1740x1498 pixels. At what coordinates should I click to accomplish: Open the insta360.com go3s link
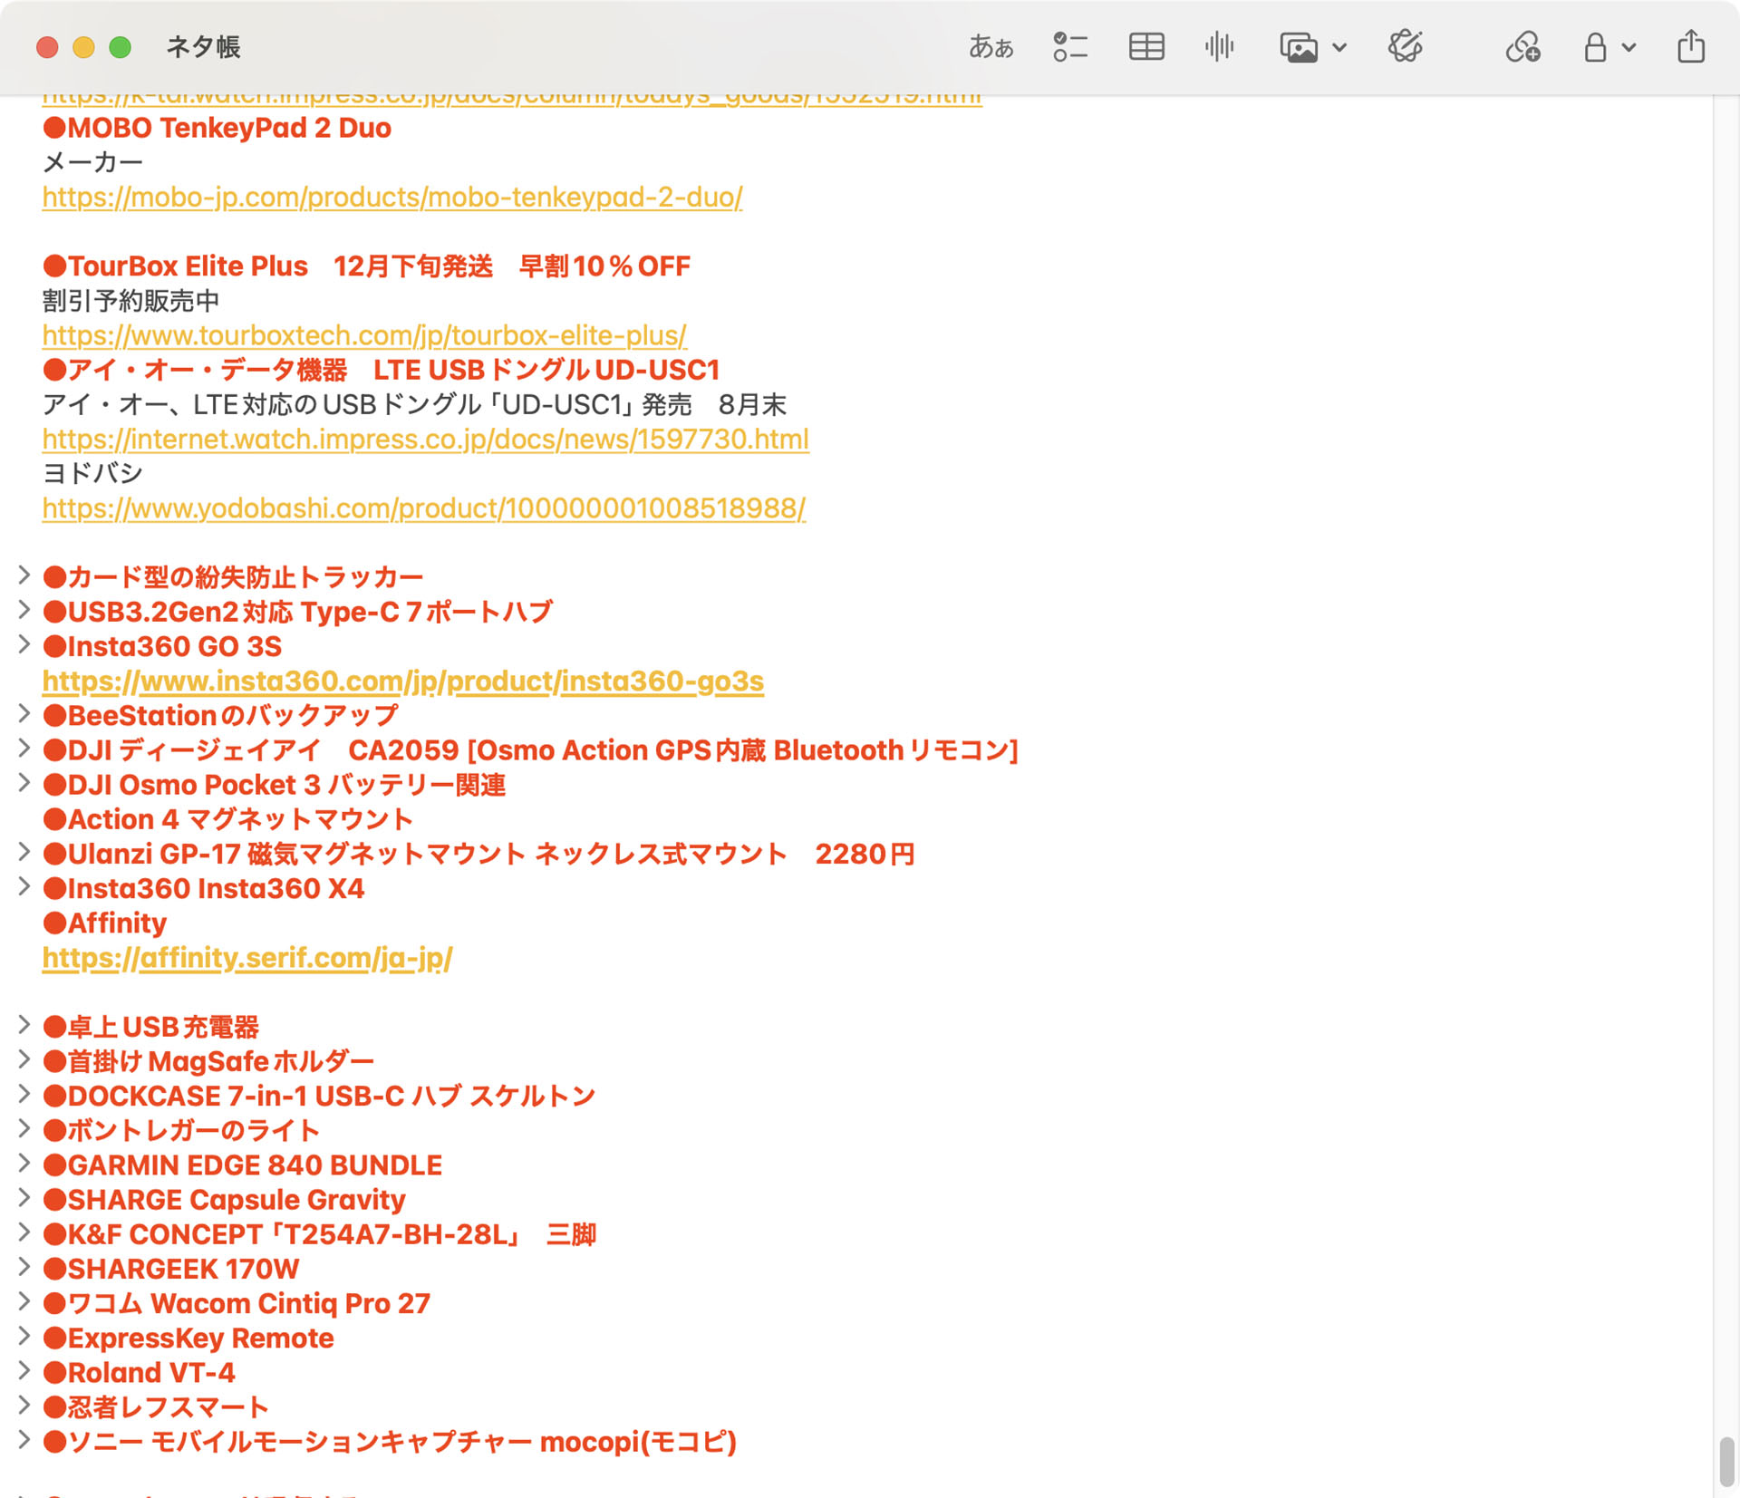(x=403, y=681)
